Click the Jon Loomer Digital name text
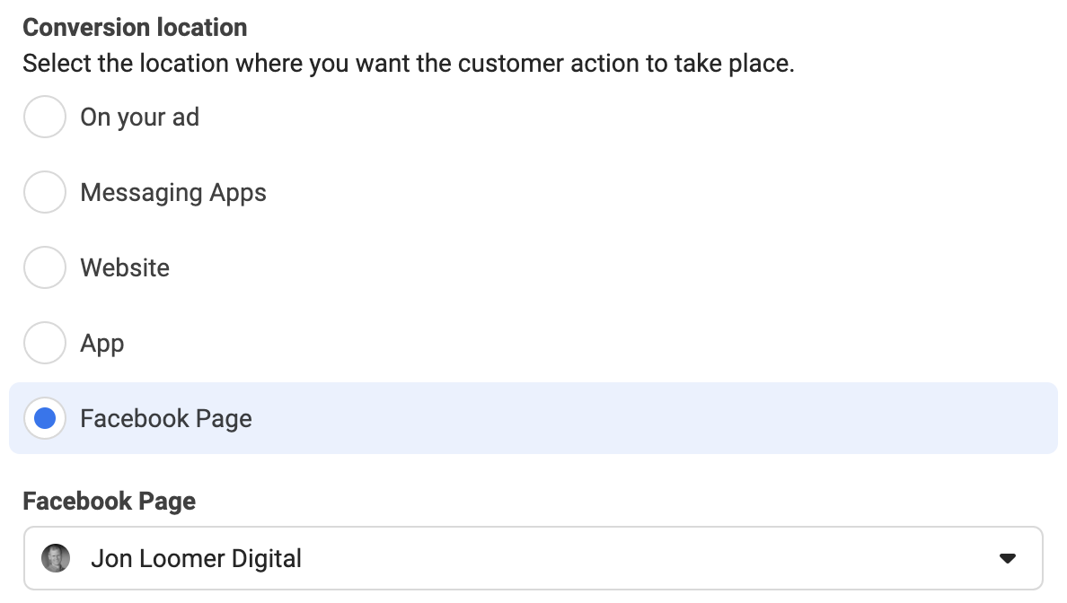This screenshot has height=603, width=1067. [196, 558]
